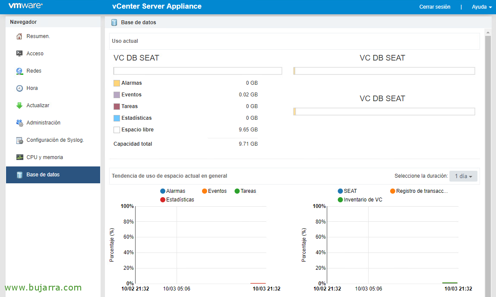496x297 pixels.
Task: Click the Estadísticas blue color swatch
Action: tap(117, 118)
